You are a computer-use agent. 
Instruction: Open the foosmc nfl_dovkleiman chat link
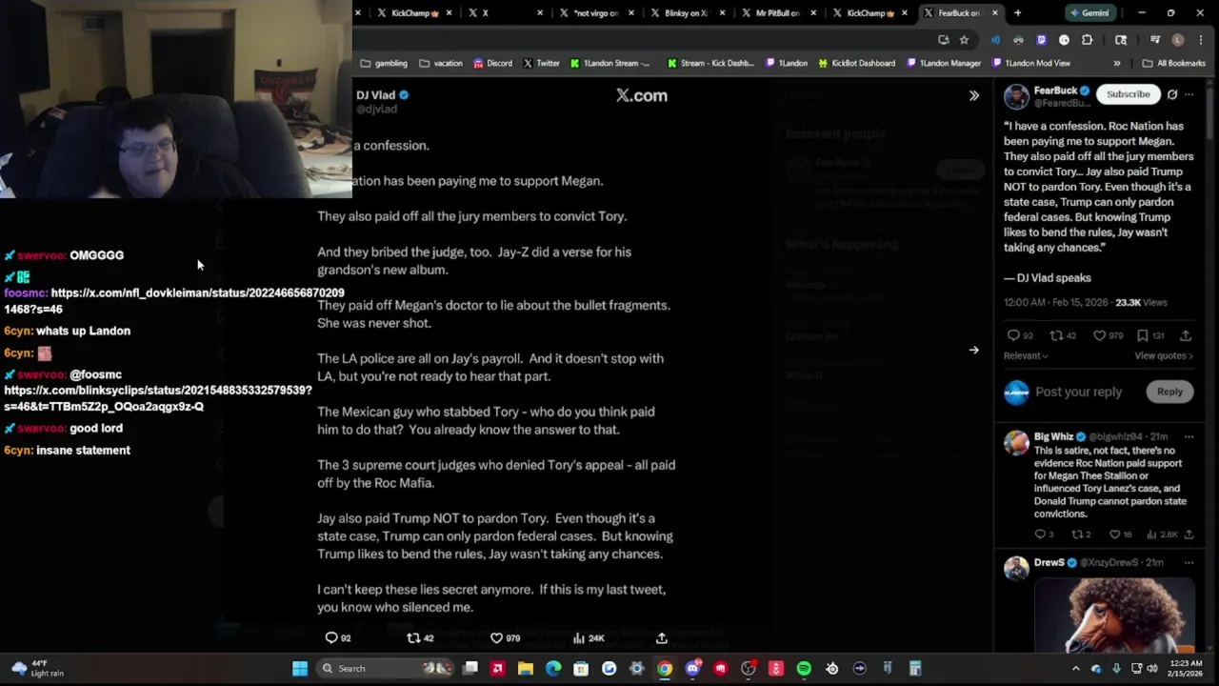tap(174, 301)
